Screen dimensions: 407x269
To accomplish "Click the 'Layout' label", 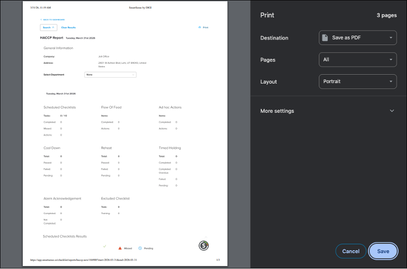I will [x=268, y=82].
